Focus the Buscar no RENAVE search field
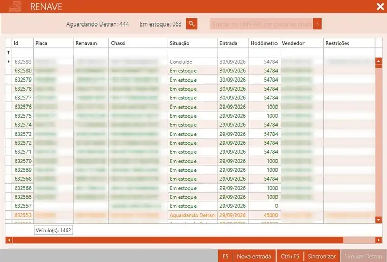Viewport: 387px width, 262px height. pyautogui.click(x=262, y=24)
